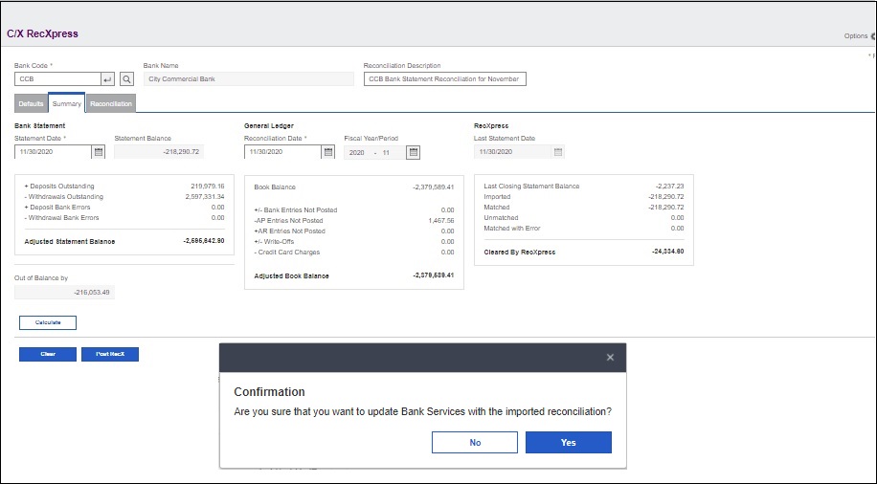Click the Post RecX button
Image resolution: width=877 pixels, height=484 pixels.
[110, 354]
